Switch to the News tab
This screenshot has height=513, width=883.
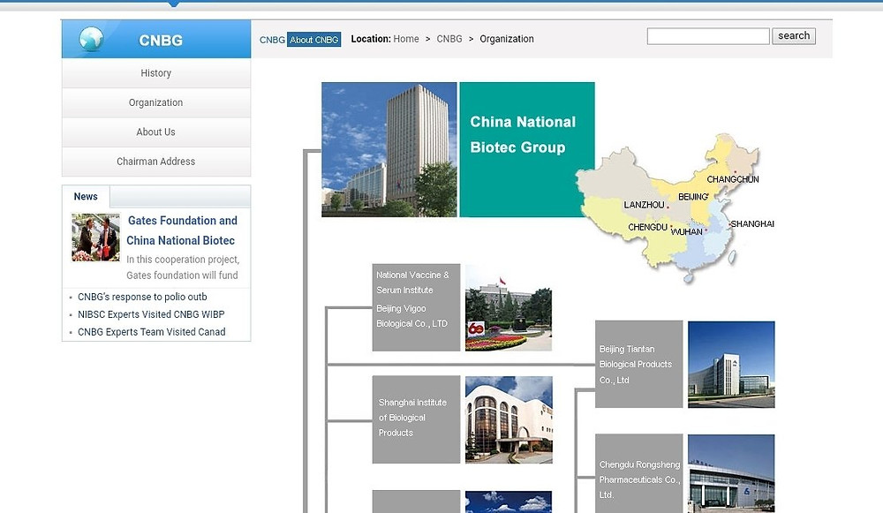coord(86,197)
